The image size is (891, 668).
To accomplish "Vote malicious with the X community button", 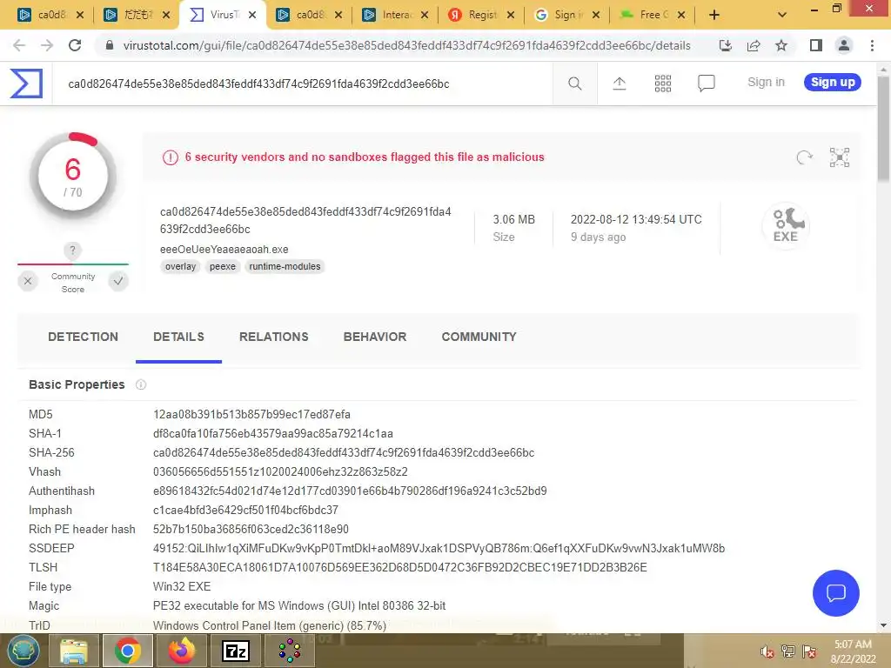I will point(27,281).
